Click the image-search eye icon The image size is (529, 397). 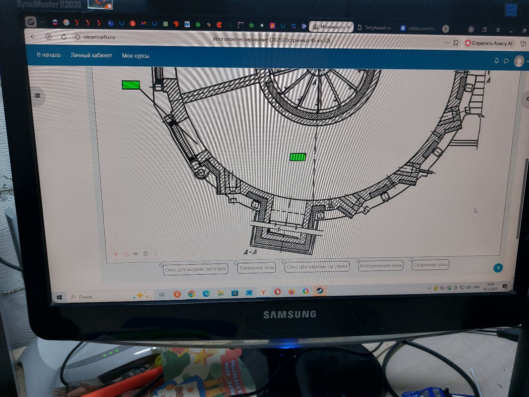click(136, 254)
